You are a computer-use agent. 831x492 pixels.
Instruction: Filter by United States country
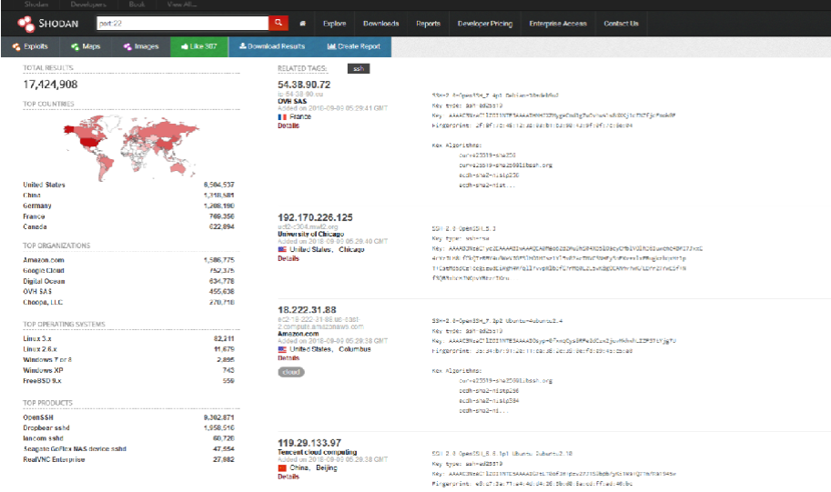click(44, 185)
